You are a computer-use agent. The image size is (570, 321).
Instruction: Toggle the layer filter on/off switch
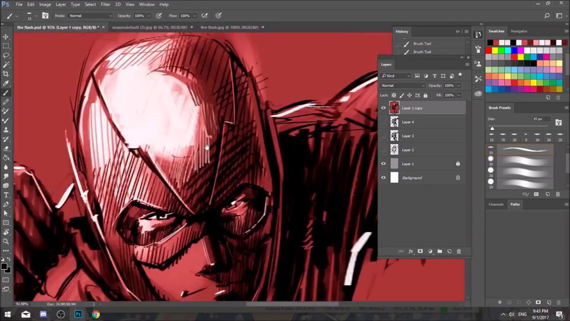[460, 76]
